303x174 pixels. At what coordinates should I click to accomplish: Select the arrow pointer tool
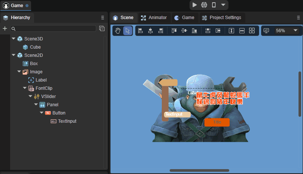[x=128, y=31]
